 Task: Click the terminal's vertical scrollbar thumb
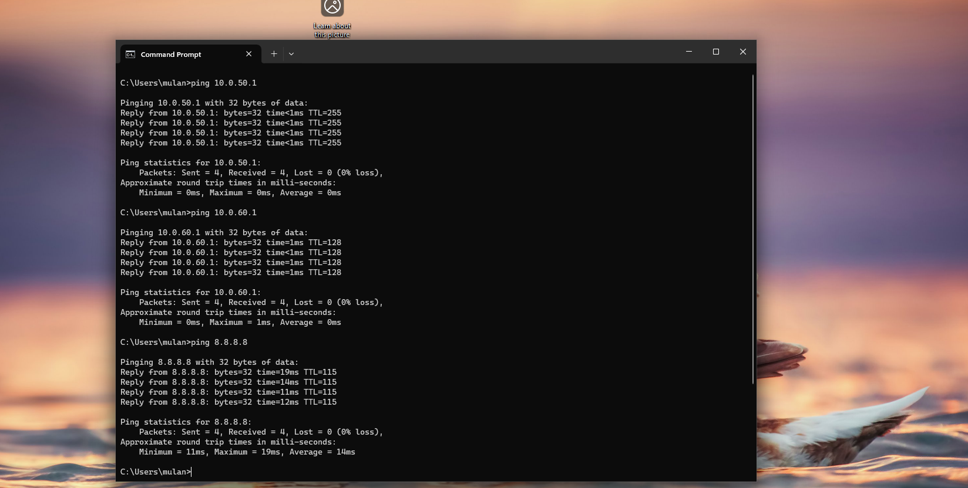click(752, 229)
